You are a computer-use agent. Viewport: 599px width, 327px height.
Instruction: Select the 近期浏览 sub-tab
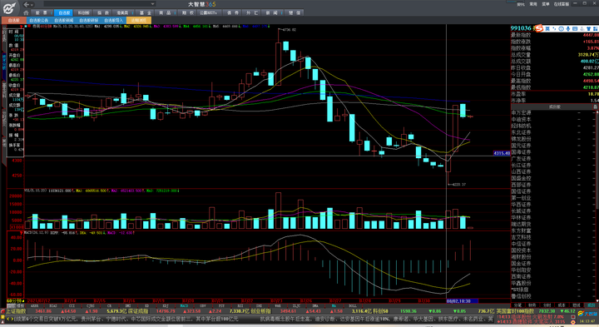click(139, 20)
